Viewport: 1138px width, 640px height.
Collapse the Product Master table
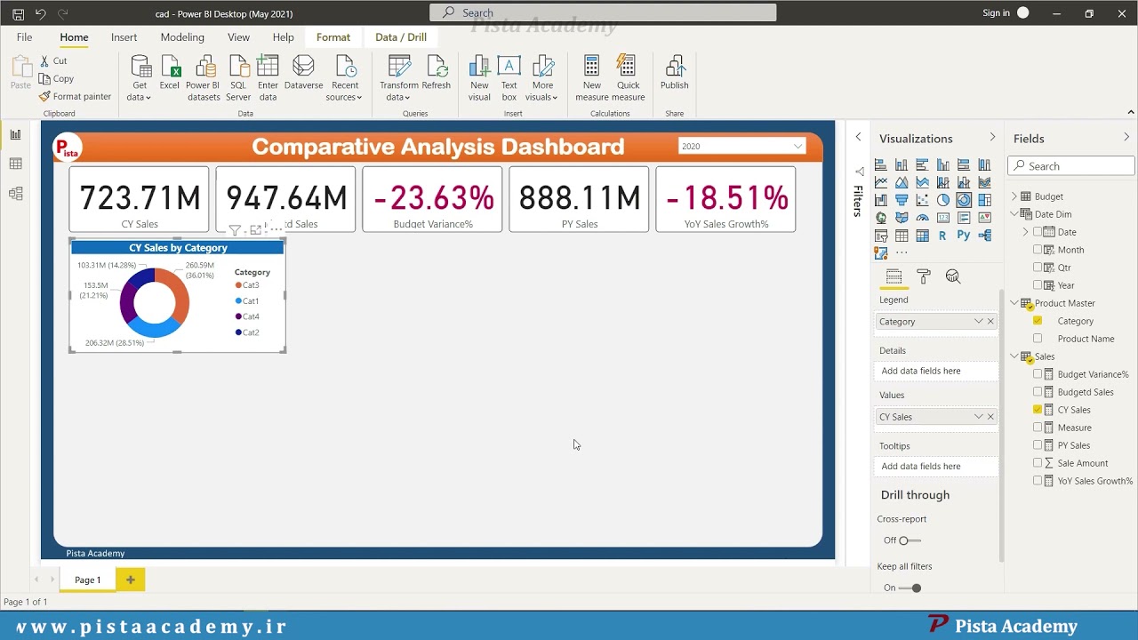[1014, 303]
